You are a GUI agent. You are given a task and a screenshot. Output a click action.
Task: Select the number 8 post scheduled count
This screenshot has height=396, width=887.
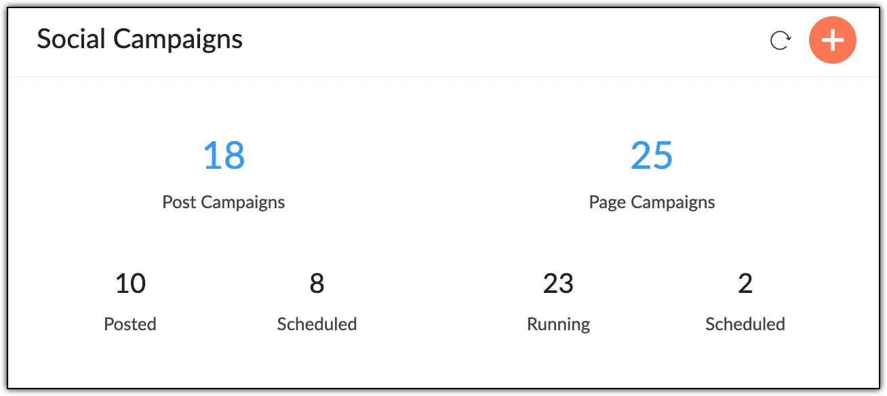click(x=317, y=283)
